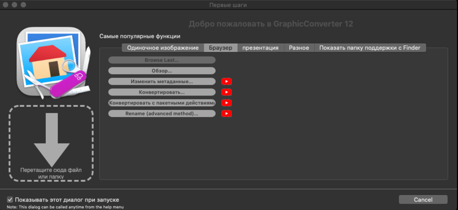Open Изменить метаданные... function
The image size is (458, 210).
pyautogui.click(x=162, y=81)
